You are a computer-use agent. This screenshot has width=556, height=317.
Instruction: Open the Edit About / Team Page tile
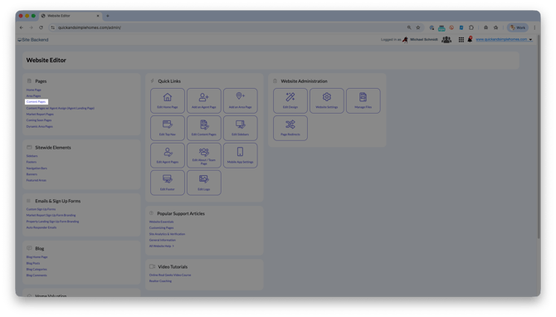pos(204,155)
